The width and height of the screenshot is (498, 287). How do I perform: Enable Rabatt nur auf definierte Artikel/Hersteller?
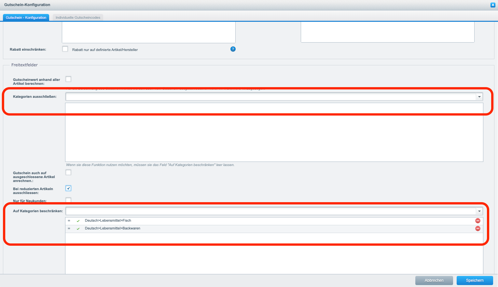(x=65, y=49)
